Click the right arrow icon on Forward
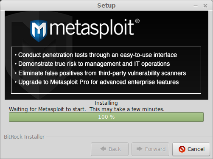 tap(140, 149)
